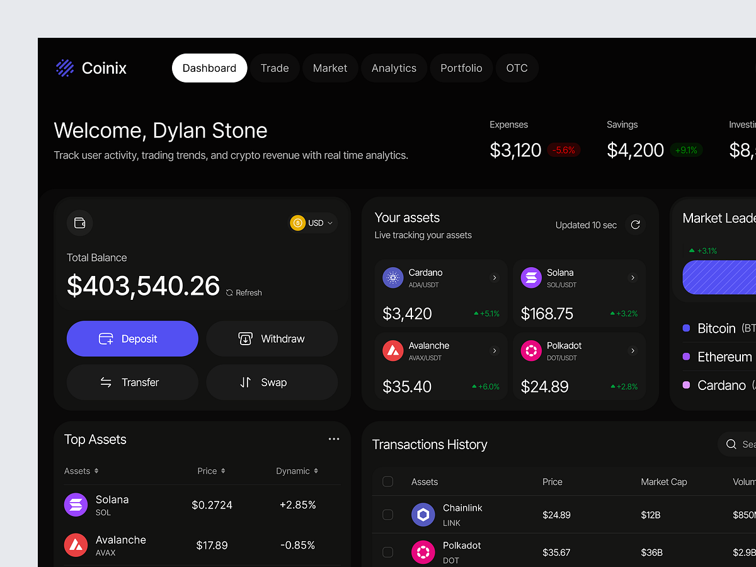756x567 pixels.
Task: Click the Swap button
Action: coord(272,382)
